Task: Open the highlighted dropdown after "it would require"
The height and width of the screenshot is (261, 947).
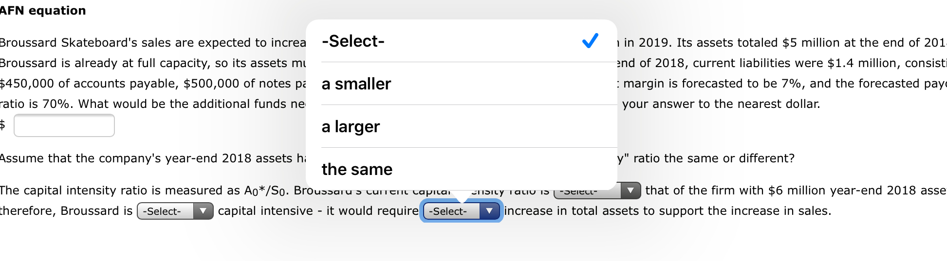Action: tap(452, 211)
